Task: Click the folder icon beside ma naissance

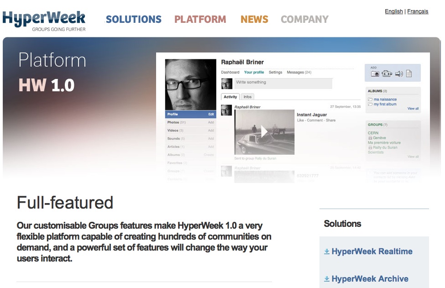Action: [x=370, y=99]
